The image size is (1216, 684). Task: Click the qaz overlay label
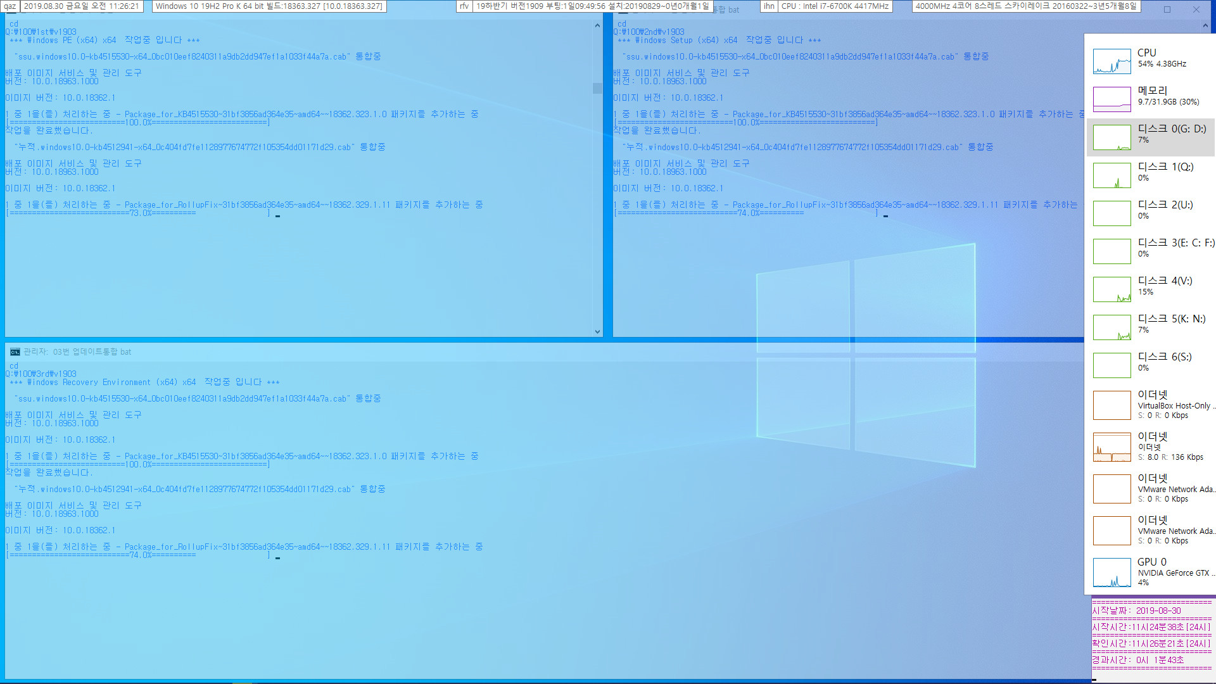coord(10,6)
